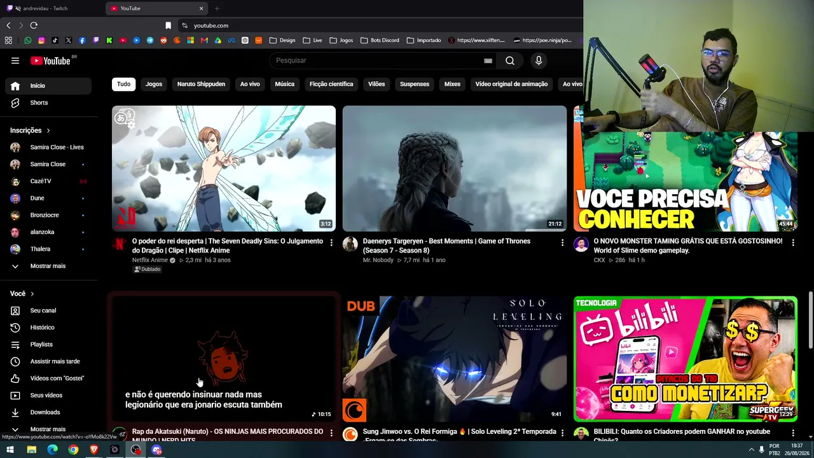Open the Bots Discord bookmarks folder
Image resolution: width=814 pixels, height=458 pixels.
(x=380, y=40)
